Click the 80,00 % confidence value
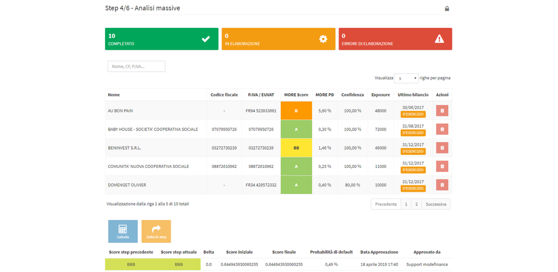This screenshot has height=272, width=558. (x=352, y=185)
